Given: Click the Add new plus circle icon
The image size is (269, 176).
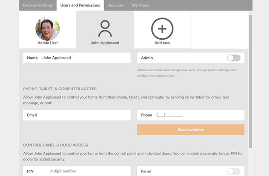Looking at the screenshot, I should point(162,29).
